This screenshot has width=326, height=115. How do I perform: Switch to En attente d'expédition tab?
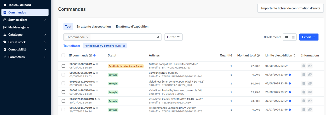pyautogui.click(x=132, y=27)
